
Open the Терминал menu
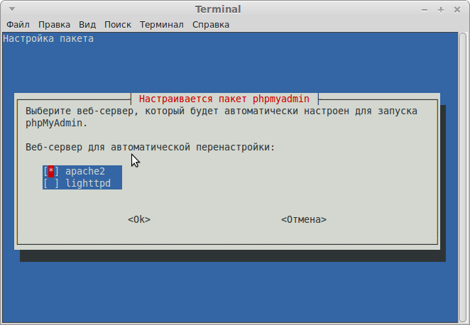162,25
